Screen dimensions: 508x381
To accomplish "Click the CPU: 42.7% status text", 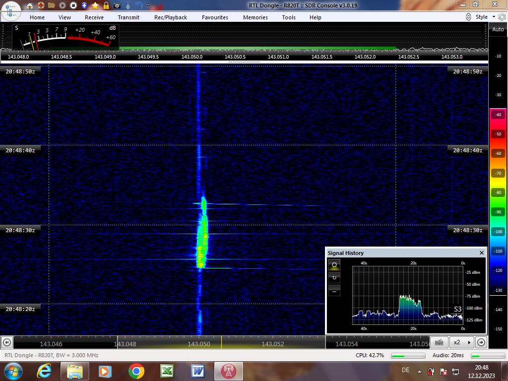I will (370, 355).
